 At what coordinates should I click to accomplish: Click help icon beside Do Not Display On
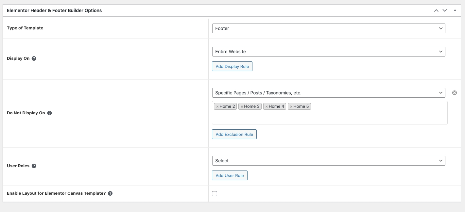tap(49, 113)
